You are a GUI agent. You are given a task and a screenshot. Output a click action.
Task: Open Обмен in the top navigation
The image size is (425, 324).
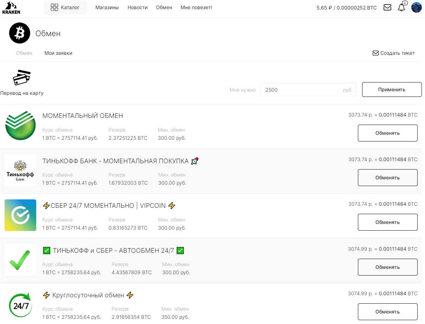coord(164,7)
